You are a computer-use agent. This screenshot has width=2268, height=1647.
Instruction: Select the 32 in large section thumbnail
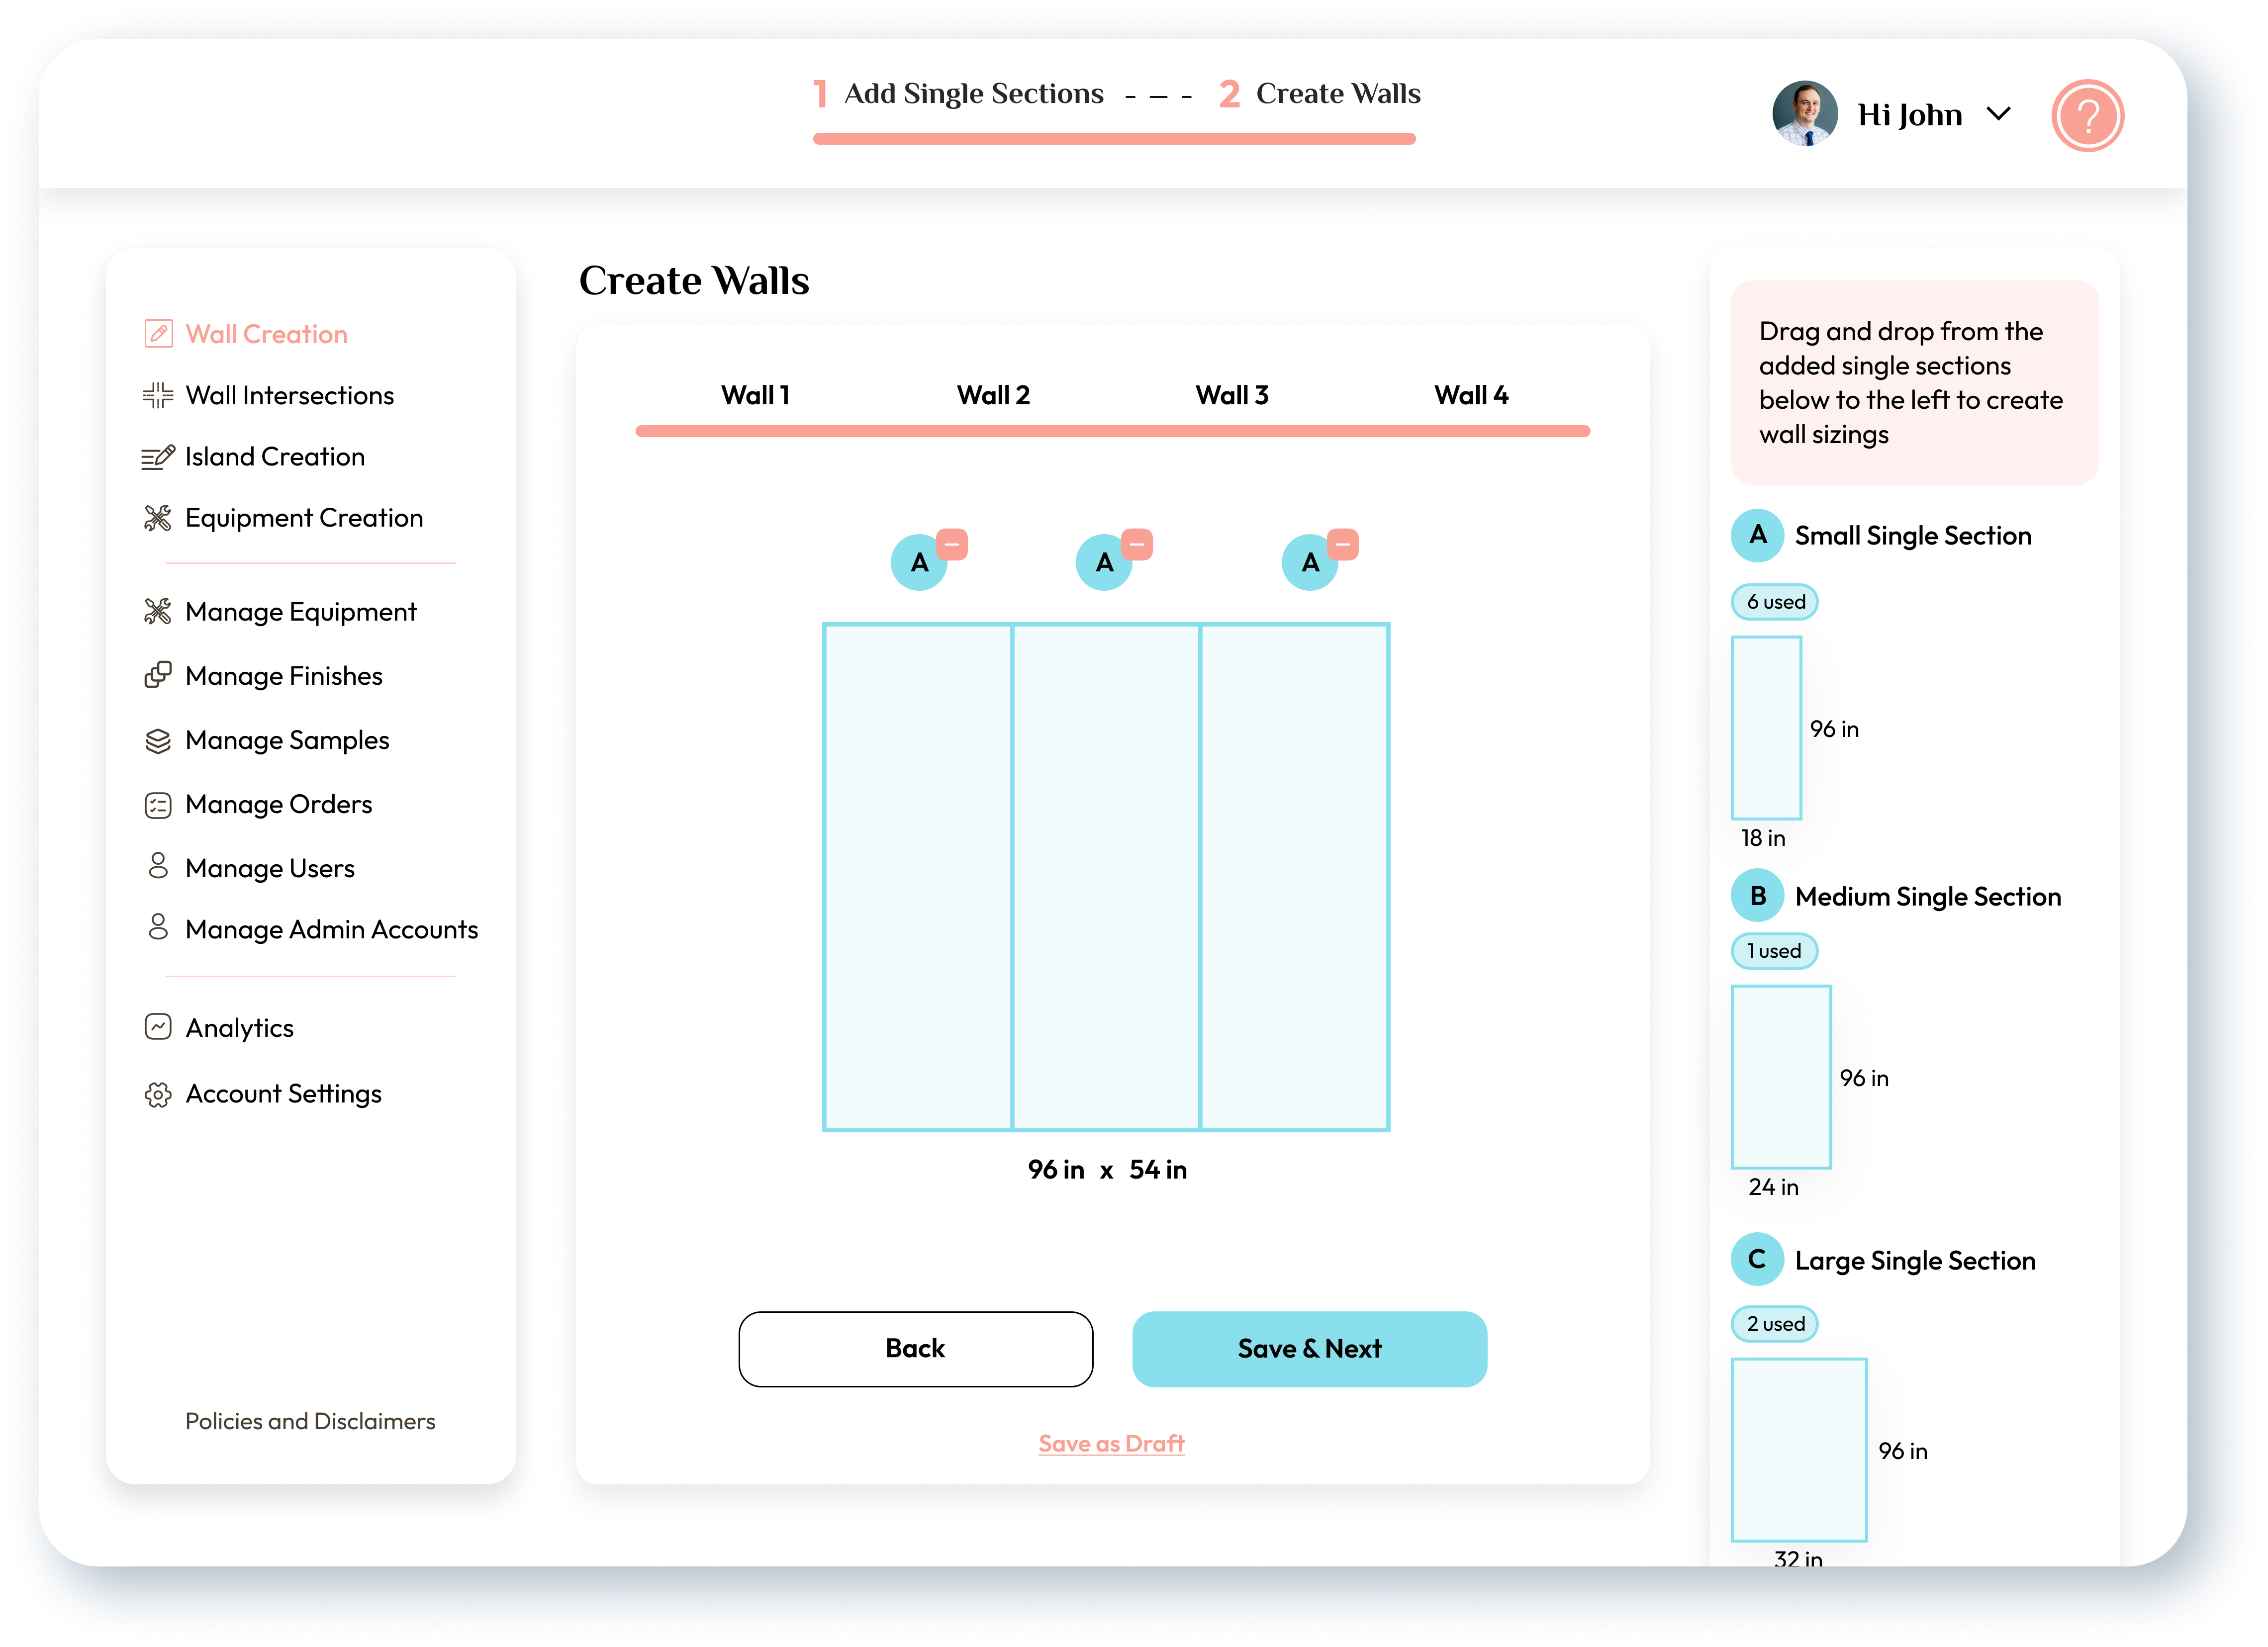pos(1799,1450)
